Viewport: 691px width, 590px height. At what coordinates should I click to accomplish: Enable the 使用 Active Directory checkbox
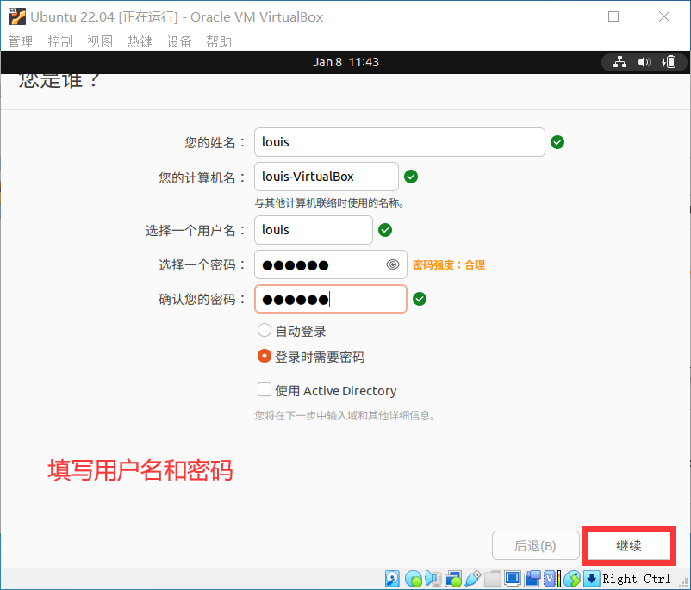click(265, 389)
